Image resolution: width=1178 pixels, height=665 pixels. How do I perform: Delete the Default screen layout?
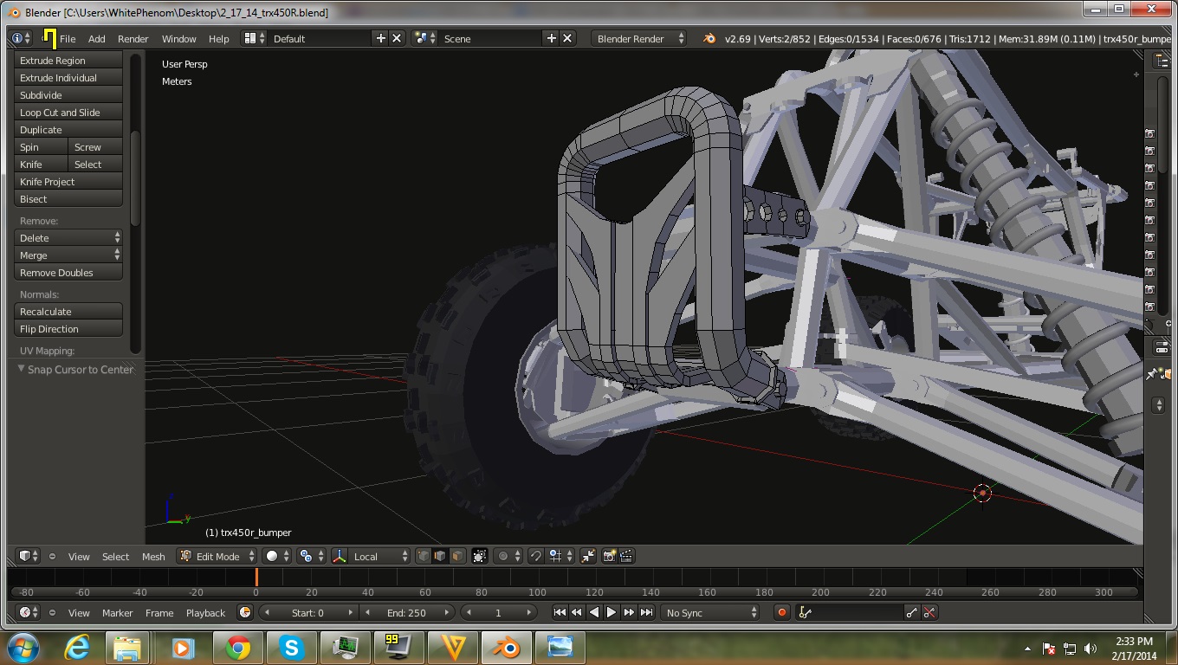click(397, 38)
